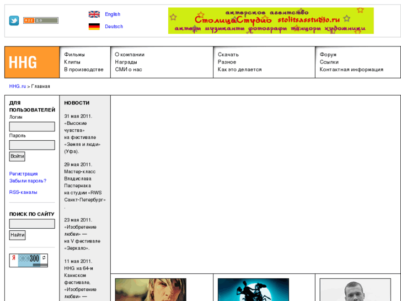Click the orange HHG logo

(x=32, y=62)
